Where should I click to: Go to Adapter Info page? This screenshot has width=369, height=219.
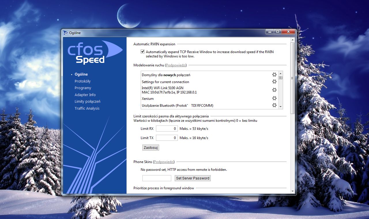pyautogui.click(x=85, y=95)
